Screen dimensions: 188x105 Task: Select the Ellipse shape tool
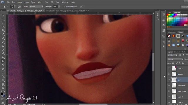(x=3, y=80)
